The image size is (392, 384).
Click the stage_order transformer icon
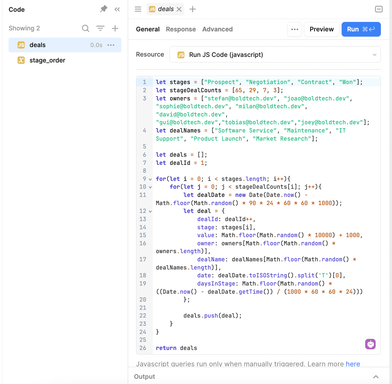(x=21, y=60)
